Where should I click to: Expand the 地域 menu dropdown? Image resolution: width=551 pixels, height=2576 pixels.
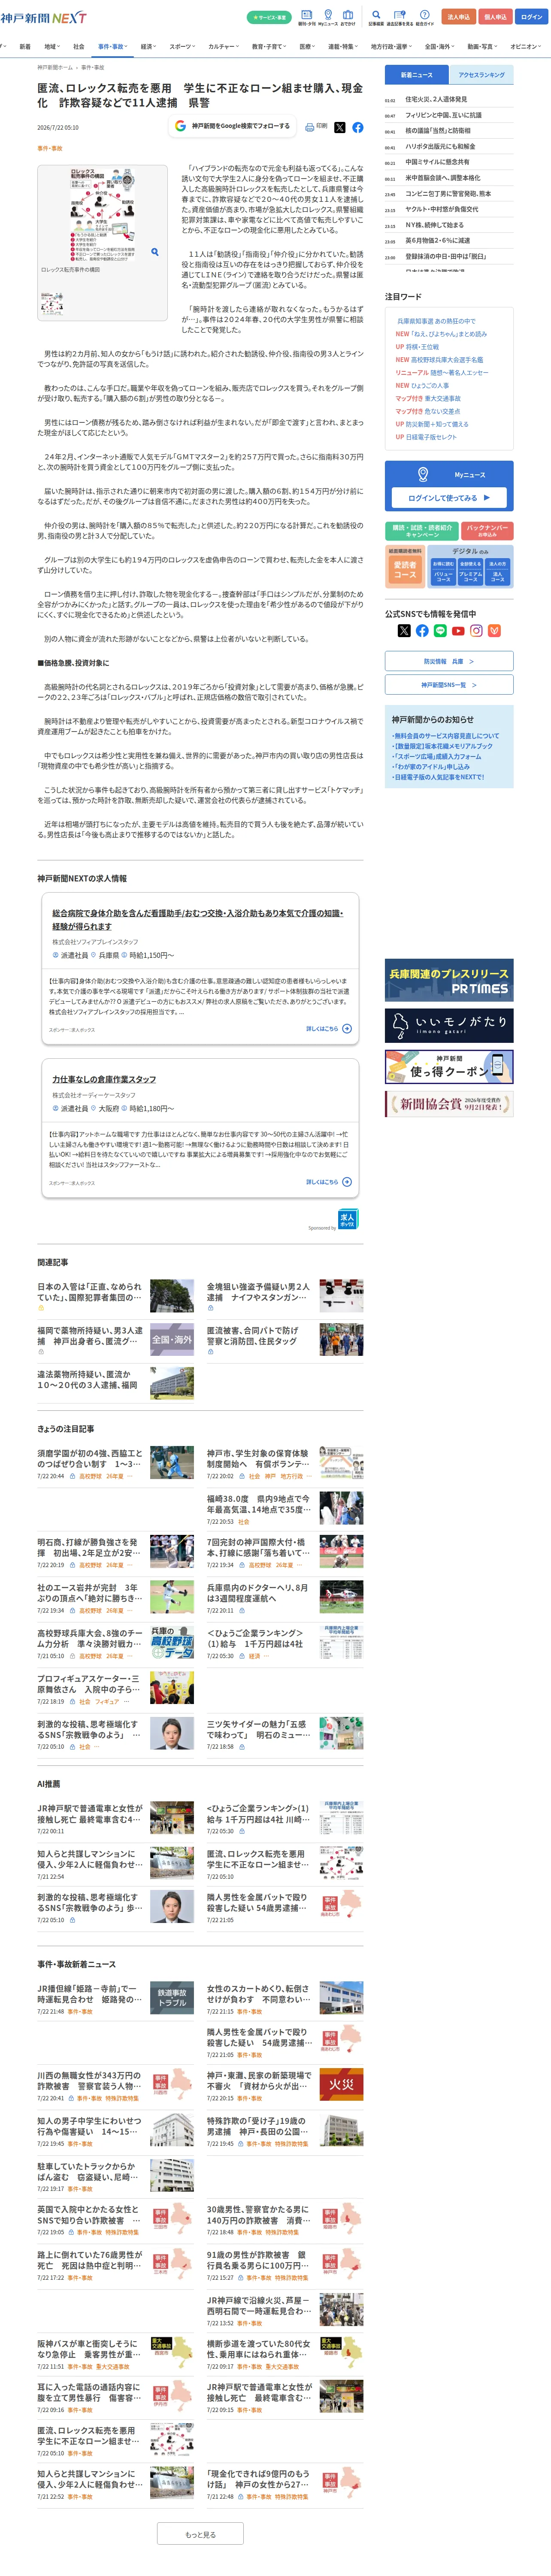point(52,46)
